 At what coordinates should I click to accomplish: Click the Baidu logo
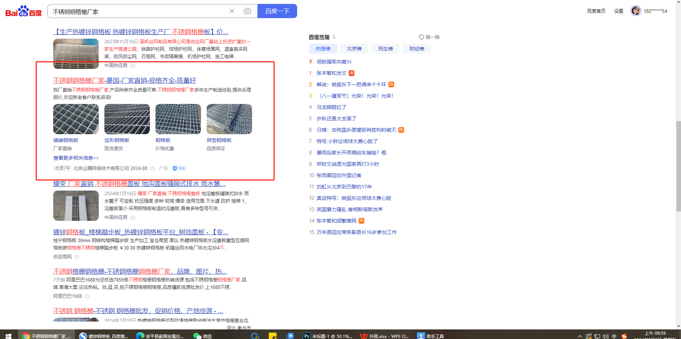pyautogui.click(x=23, y=11)
